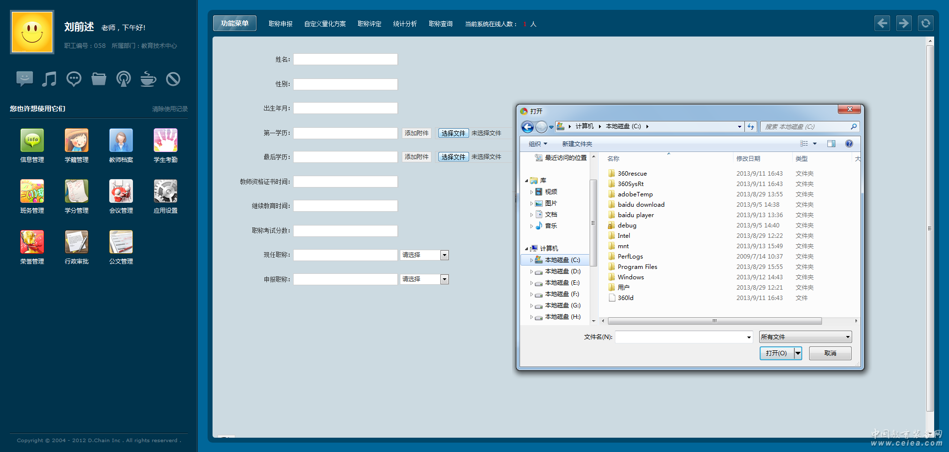Open the 现任职称 请选择 dropdown
This screenshot has height=452, width=949.
pyautogui.click(x=425, y=255)
